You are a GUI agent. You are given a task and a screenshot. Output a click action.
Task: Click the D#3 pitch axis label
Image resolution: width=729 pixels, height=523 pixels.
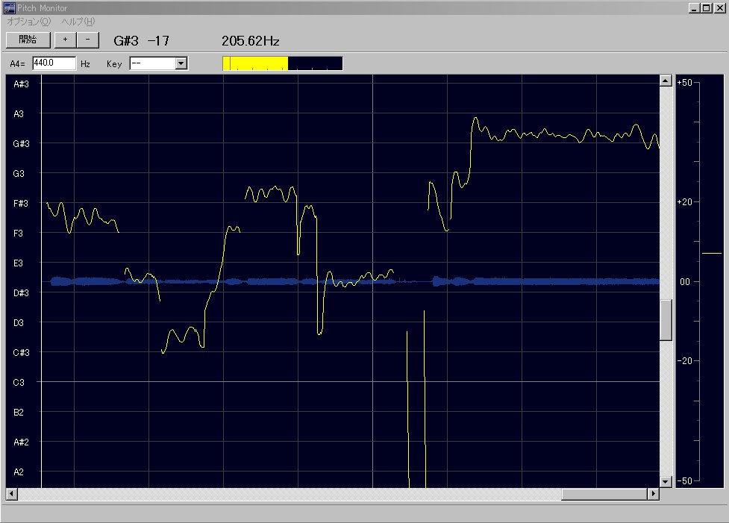(x=21, y=293)
